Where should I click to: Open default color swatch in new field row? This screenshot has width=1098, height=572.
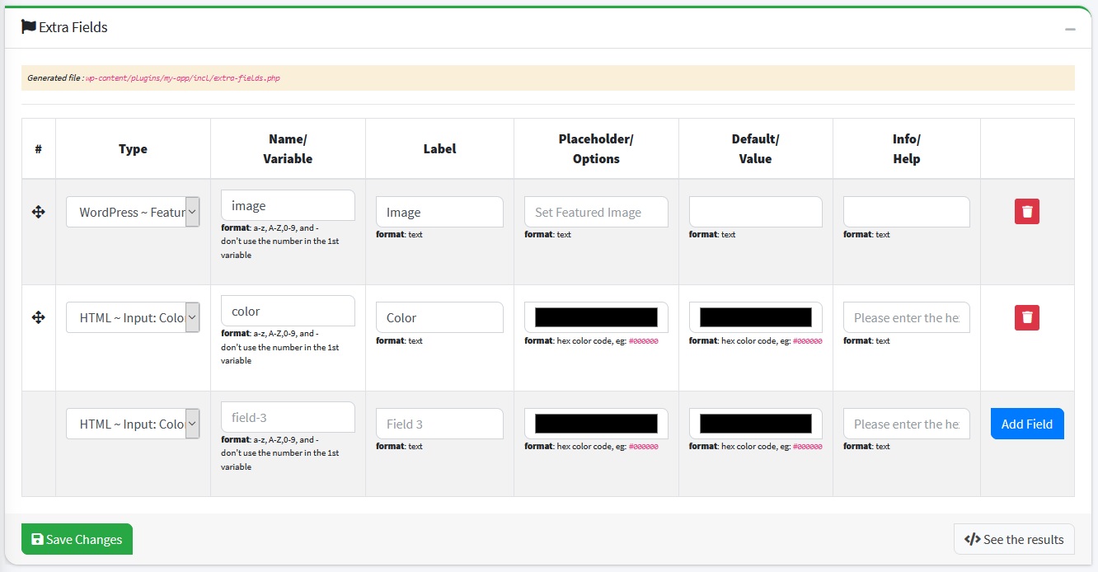pyautogui.click(x=755, y=424)
